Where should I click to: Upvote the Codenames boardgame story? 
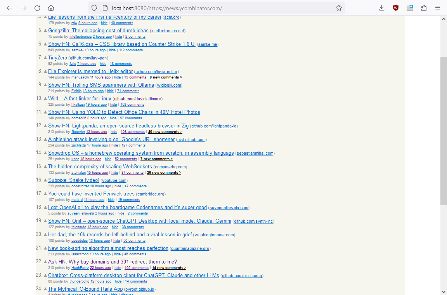45,207
